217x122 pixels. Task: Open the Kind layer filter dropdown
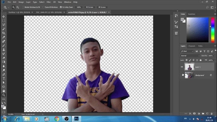point(187,51)
